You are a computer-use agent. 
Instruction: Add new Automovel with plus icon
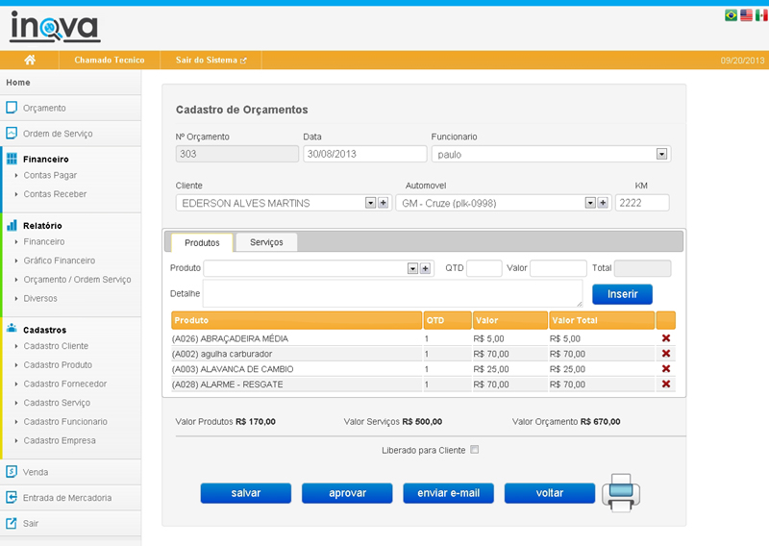(x=603, y=203)
